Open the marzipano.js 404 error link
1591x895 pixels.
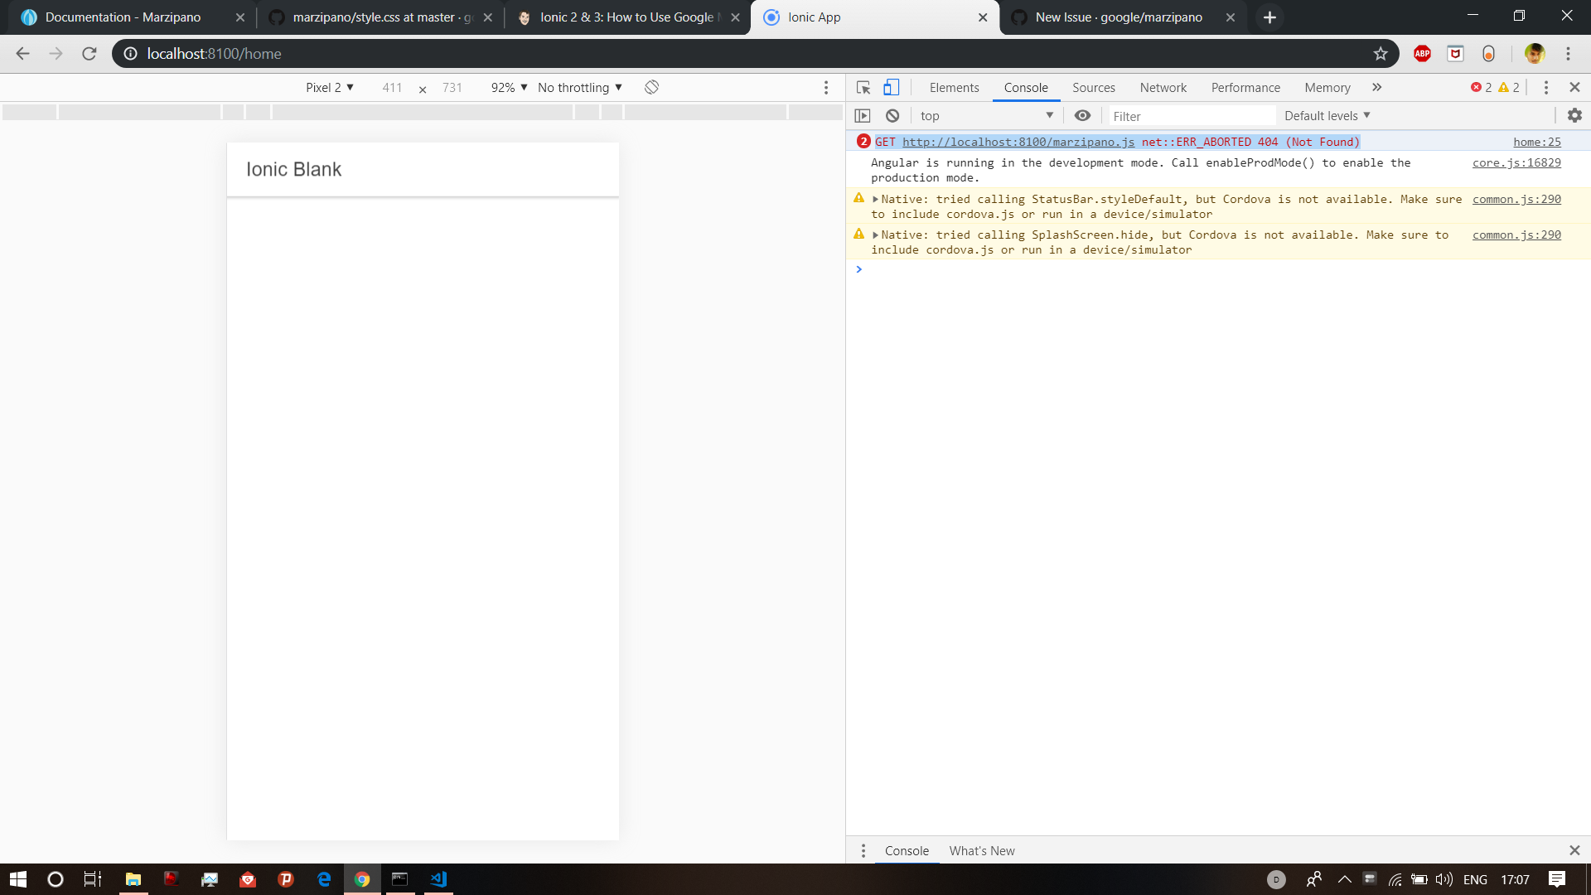coord(1018,142)
